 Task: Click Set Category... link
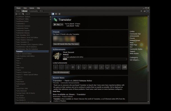[135, 60]
